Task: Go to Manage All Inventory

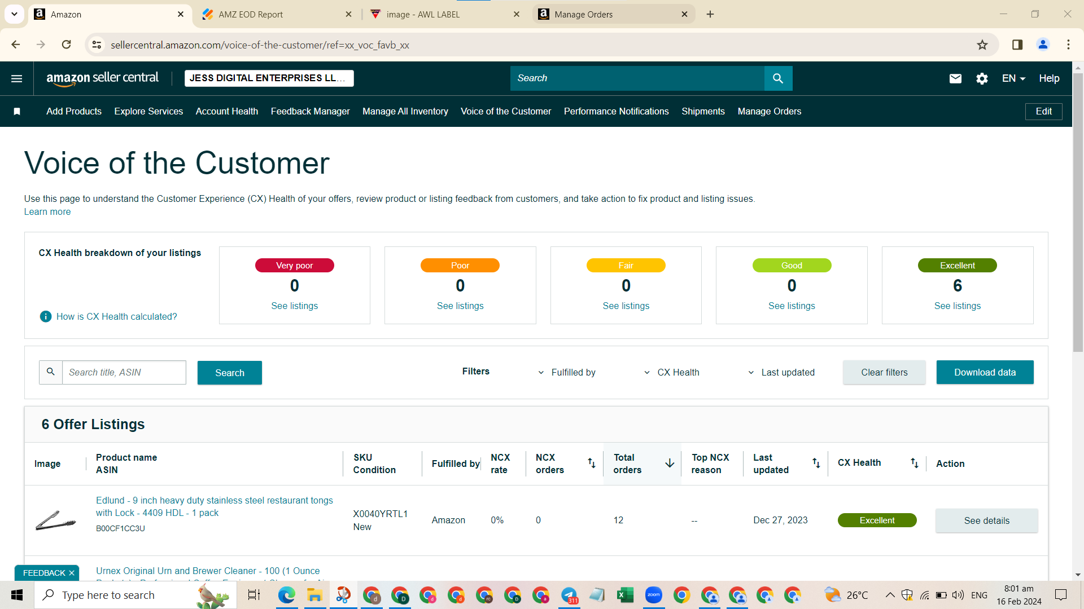Action: pos(405,112)
